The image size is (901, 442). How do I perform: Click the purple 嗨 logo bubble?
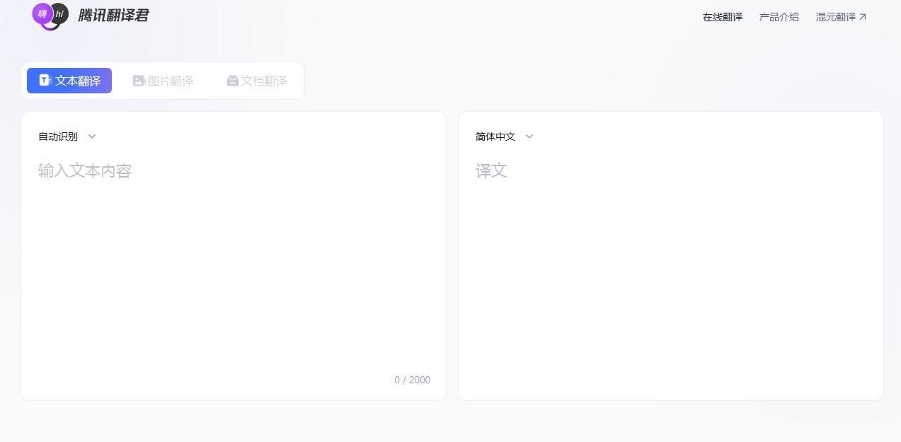[x=42, y=13]
